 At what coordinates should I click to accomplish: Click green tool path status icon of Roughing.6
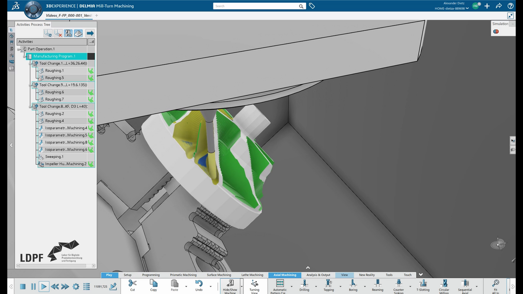pos(91,92)
